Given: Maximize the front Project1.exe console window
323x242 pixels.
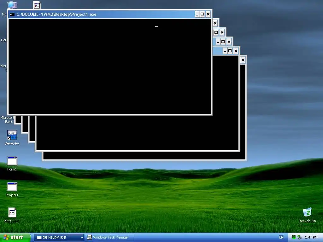Looking at the screenshot, I should [202, 14].
